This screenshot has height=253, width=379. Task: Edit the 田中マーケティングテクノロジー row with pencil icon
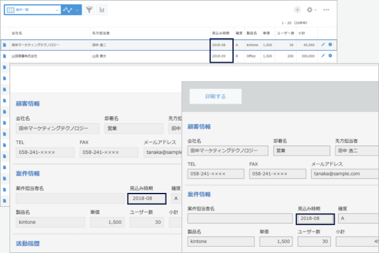(x=323, y=44)
